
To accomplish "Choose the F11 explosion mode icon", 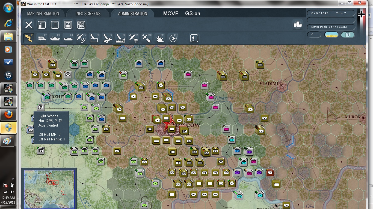I will [x=160, y=38].
